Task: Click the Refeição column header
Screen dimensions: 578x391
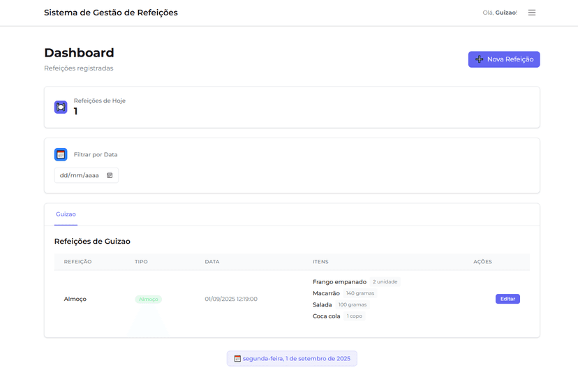Action: point(77,262)
